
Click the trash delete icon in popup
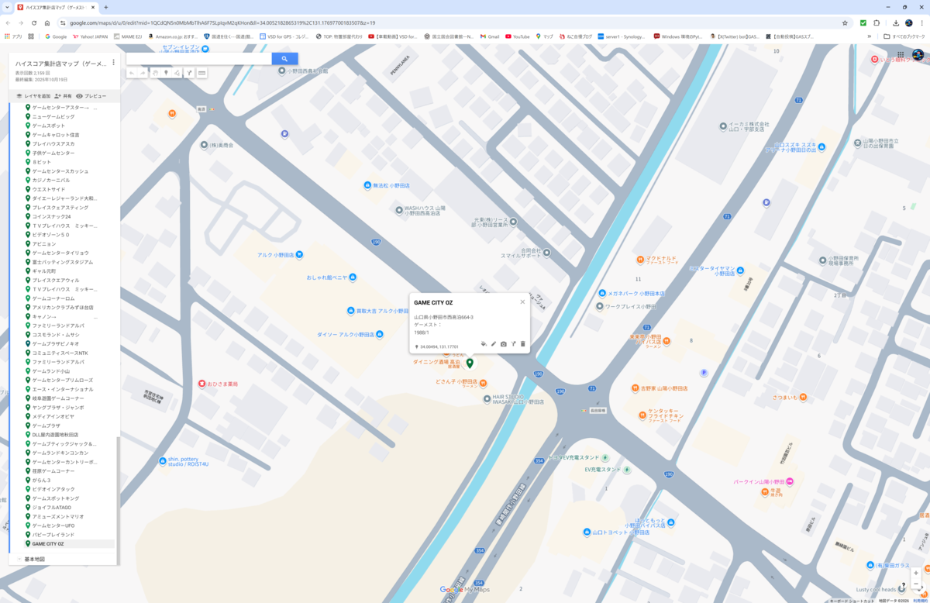pos(523,343)
